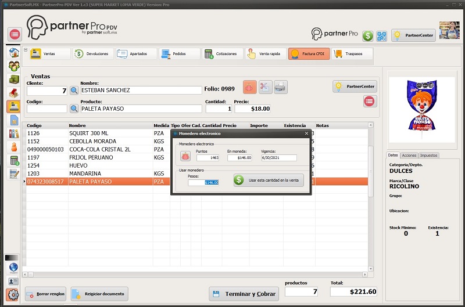Open the Ventas toolbar item
Screen dimensions: 465x307
click(x=49, y=54)
